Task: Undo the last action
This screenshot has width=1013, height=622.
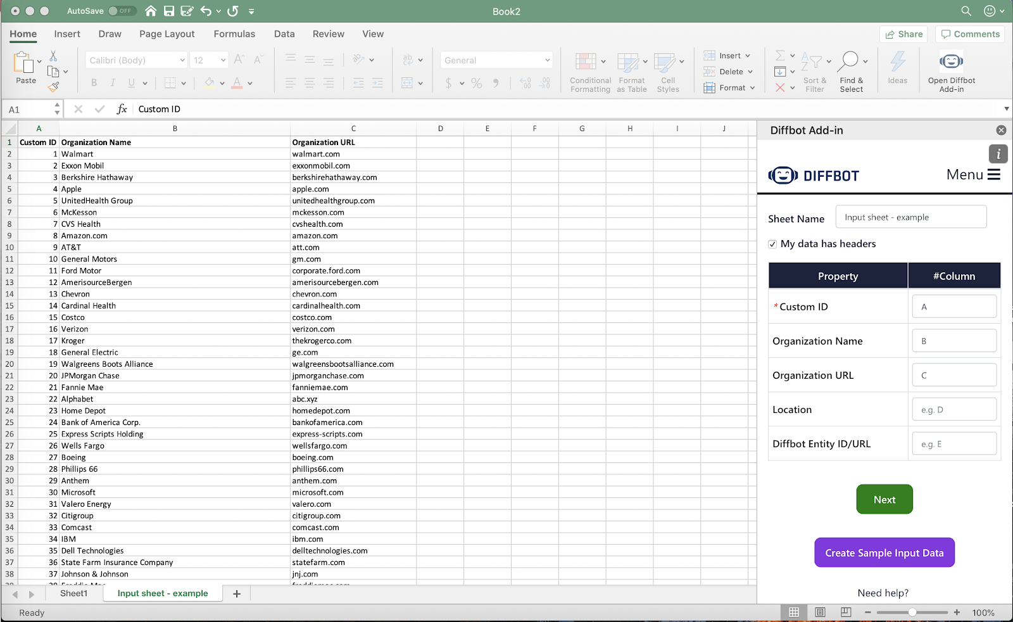Action: click(206, 11)
